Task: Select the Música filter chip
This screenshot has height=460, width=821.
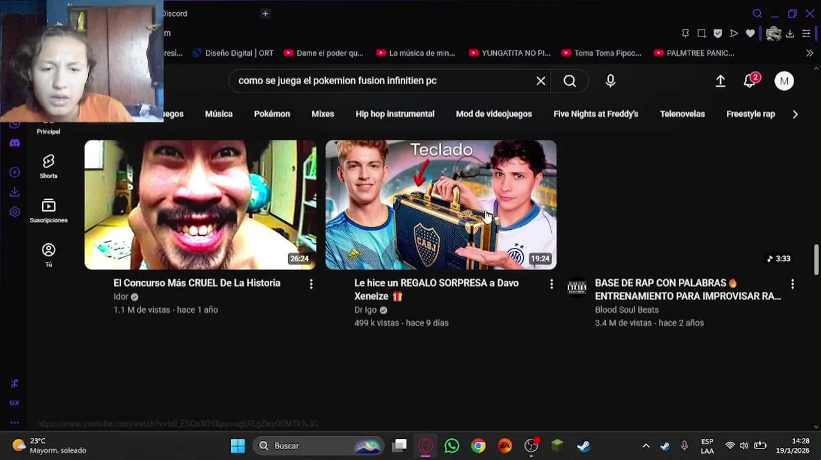Action: [x=219, y=114]
